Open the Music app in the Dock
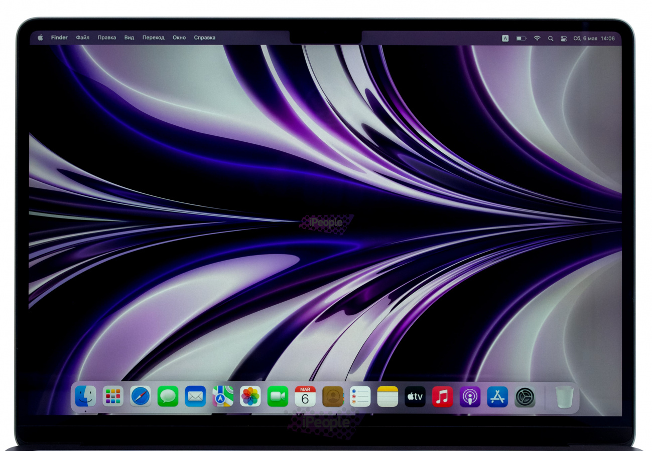Image resolution: width=652 pixels, height=451 pixels. pos(442,396)
